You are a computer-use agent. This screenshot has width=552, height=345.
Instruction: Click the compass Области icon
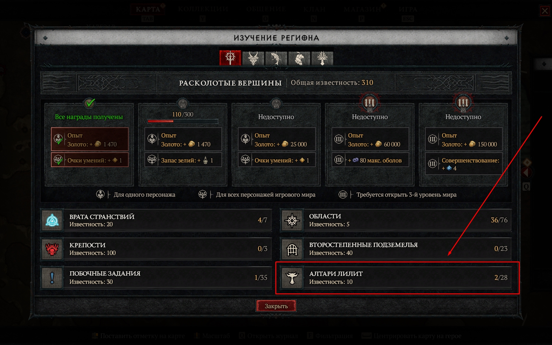click(292, 220)
